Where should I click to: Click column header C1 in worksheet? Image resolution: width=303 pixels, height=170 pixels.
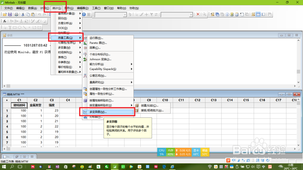coord(19,100)
